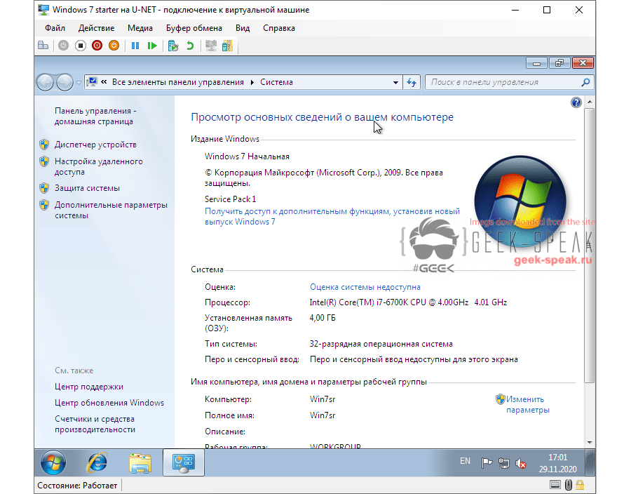Click the mouse status icon in status bar
This screenshot has width=631, height=494.
[568, 485]
